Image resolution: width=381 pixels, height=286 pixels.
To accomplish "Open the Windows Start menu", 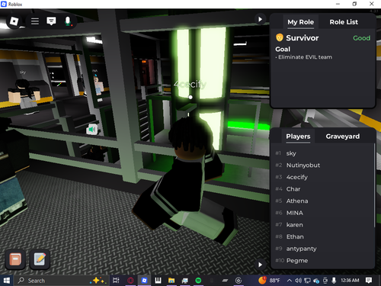I will tap(7, 281).
